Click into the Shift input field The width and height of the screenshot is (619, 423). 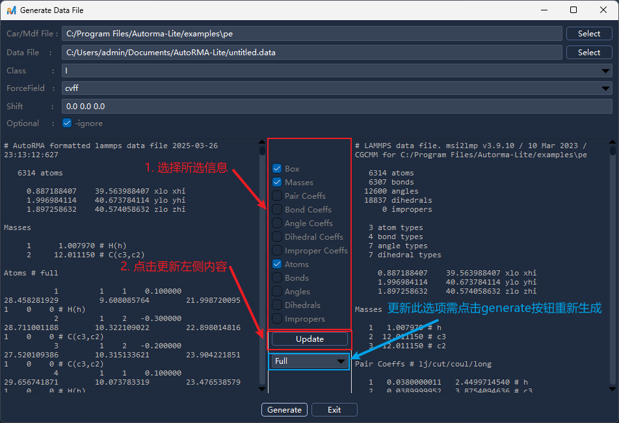[x=337, y=106]
